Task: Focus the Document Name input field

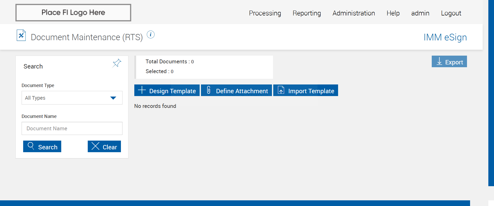Action: pyautogui.click(x=72, y=128)
